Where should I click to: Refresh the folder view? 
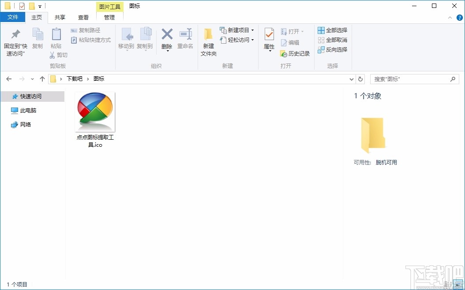coord(360,78)
